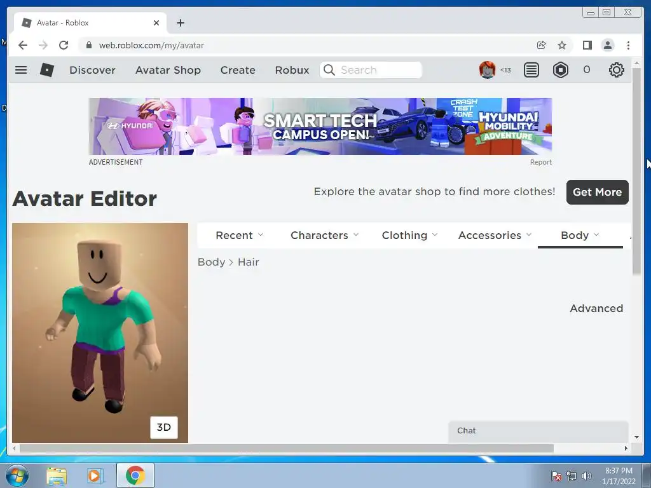Open the Chrome side panel icon
The height and width of the screenshot is (488, 651).
coord(587,45)
